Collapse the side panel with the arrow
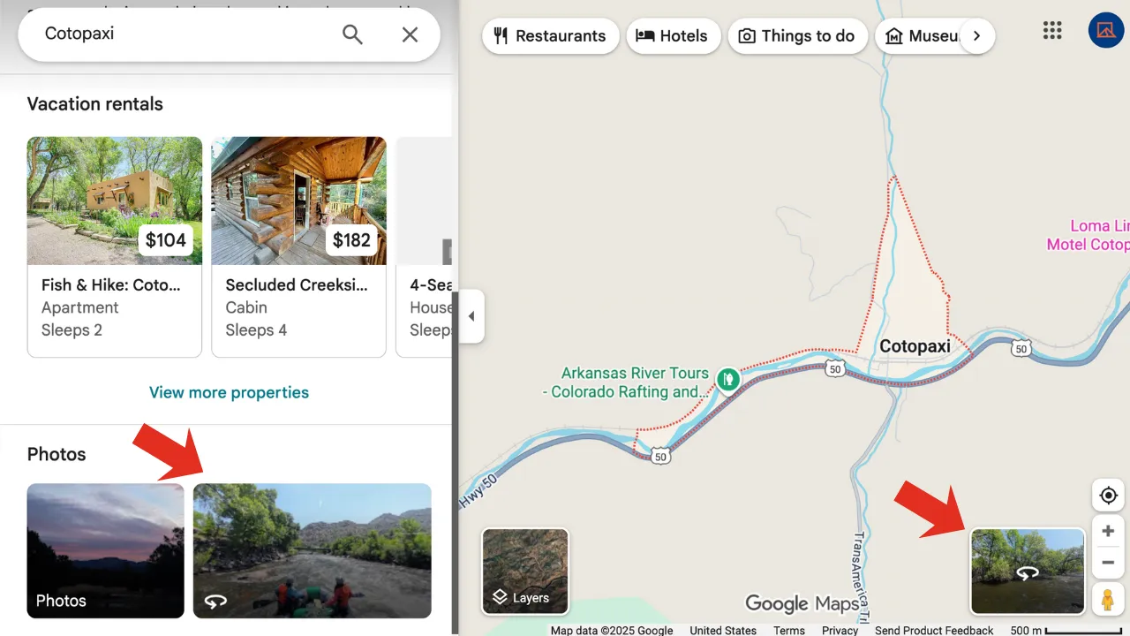The image size is (1130, 636). tap(471, 317)
